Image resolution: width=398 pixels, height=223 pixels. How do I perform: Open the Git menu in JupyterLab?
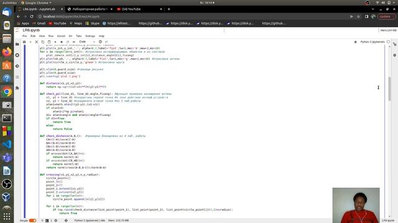click(x=70, y=36)
